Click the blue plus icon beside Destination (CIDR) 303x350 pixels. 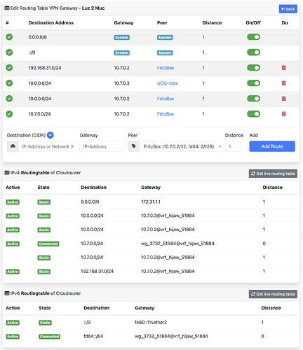pyautogui.click(x=50, y=135)
